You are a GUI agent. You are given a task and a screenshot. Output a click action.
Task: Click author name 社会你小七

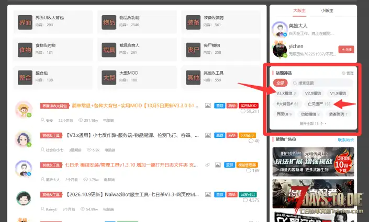54,150
